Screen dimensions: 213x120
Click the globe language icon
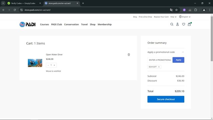coord(180,17)
